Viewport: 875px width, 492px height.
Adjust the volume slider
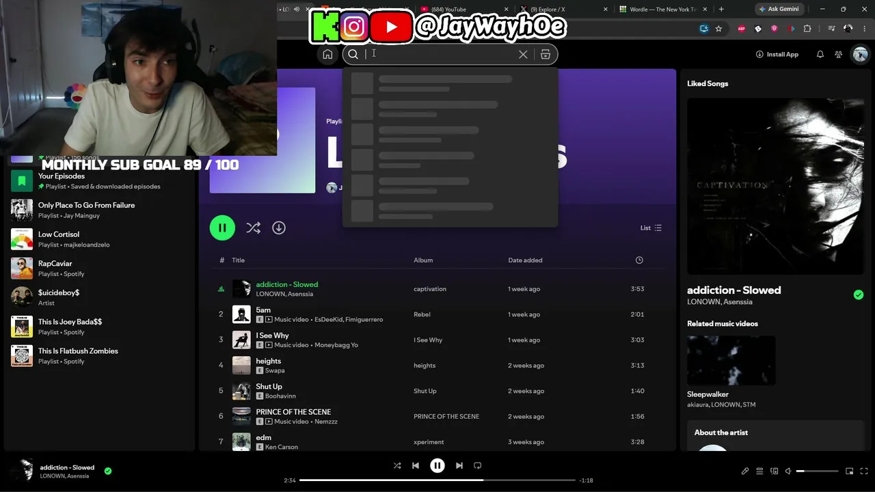pos(818,471)
